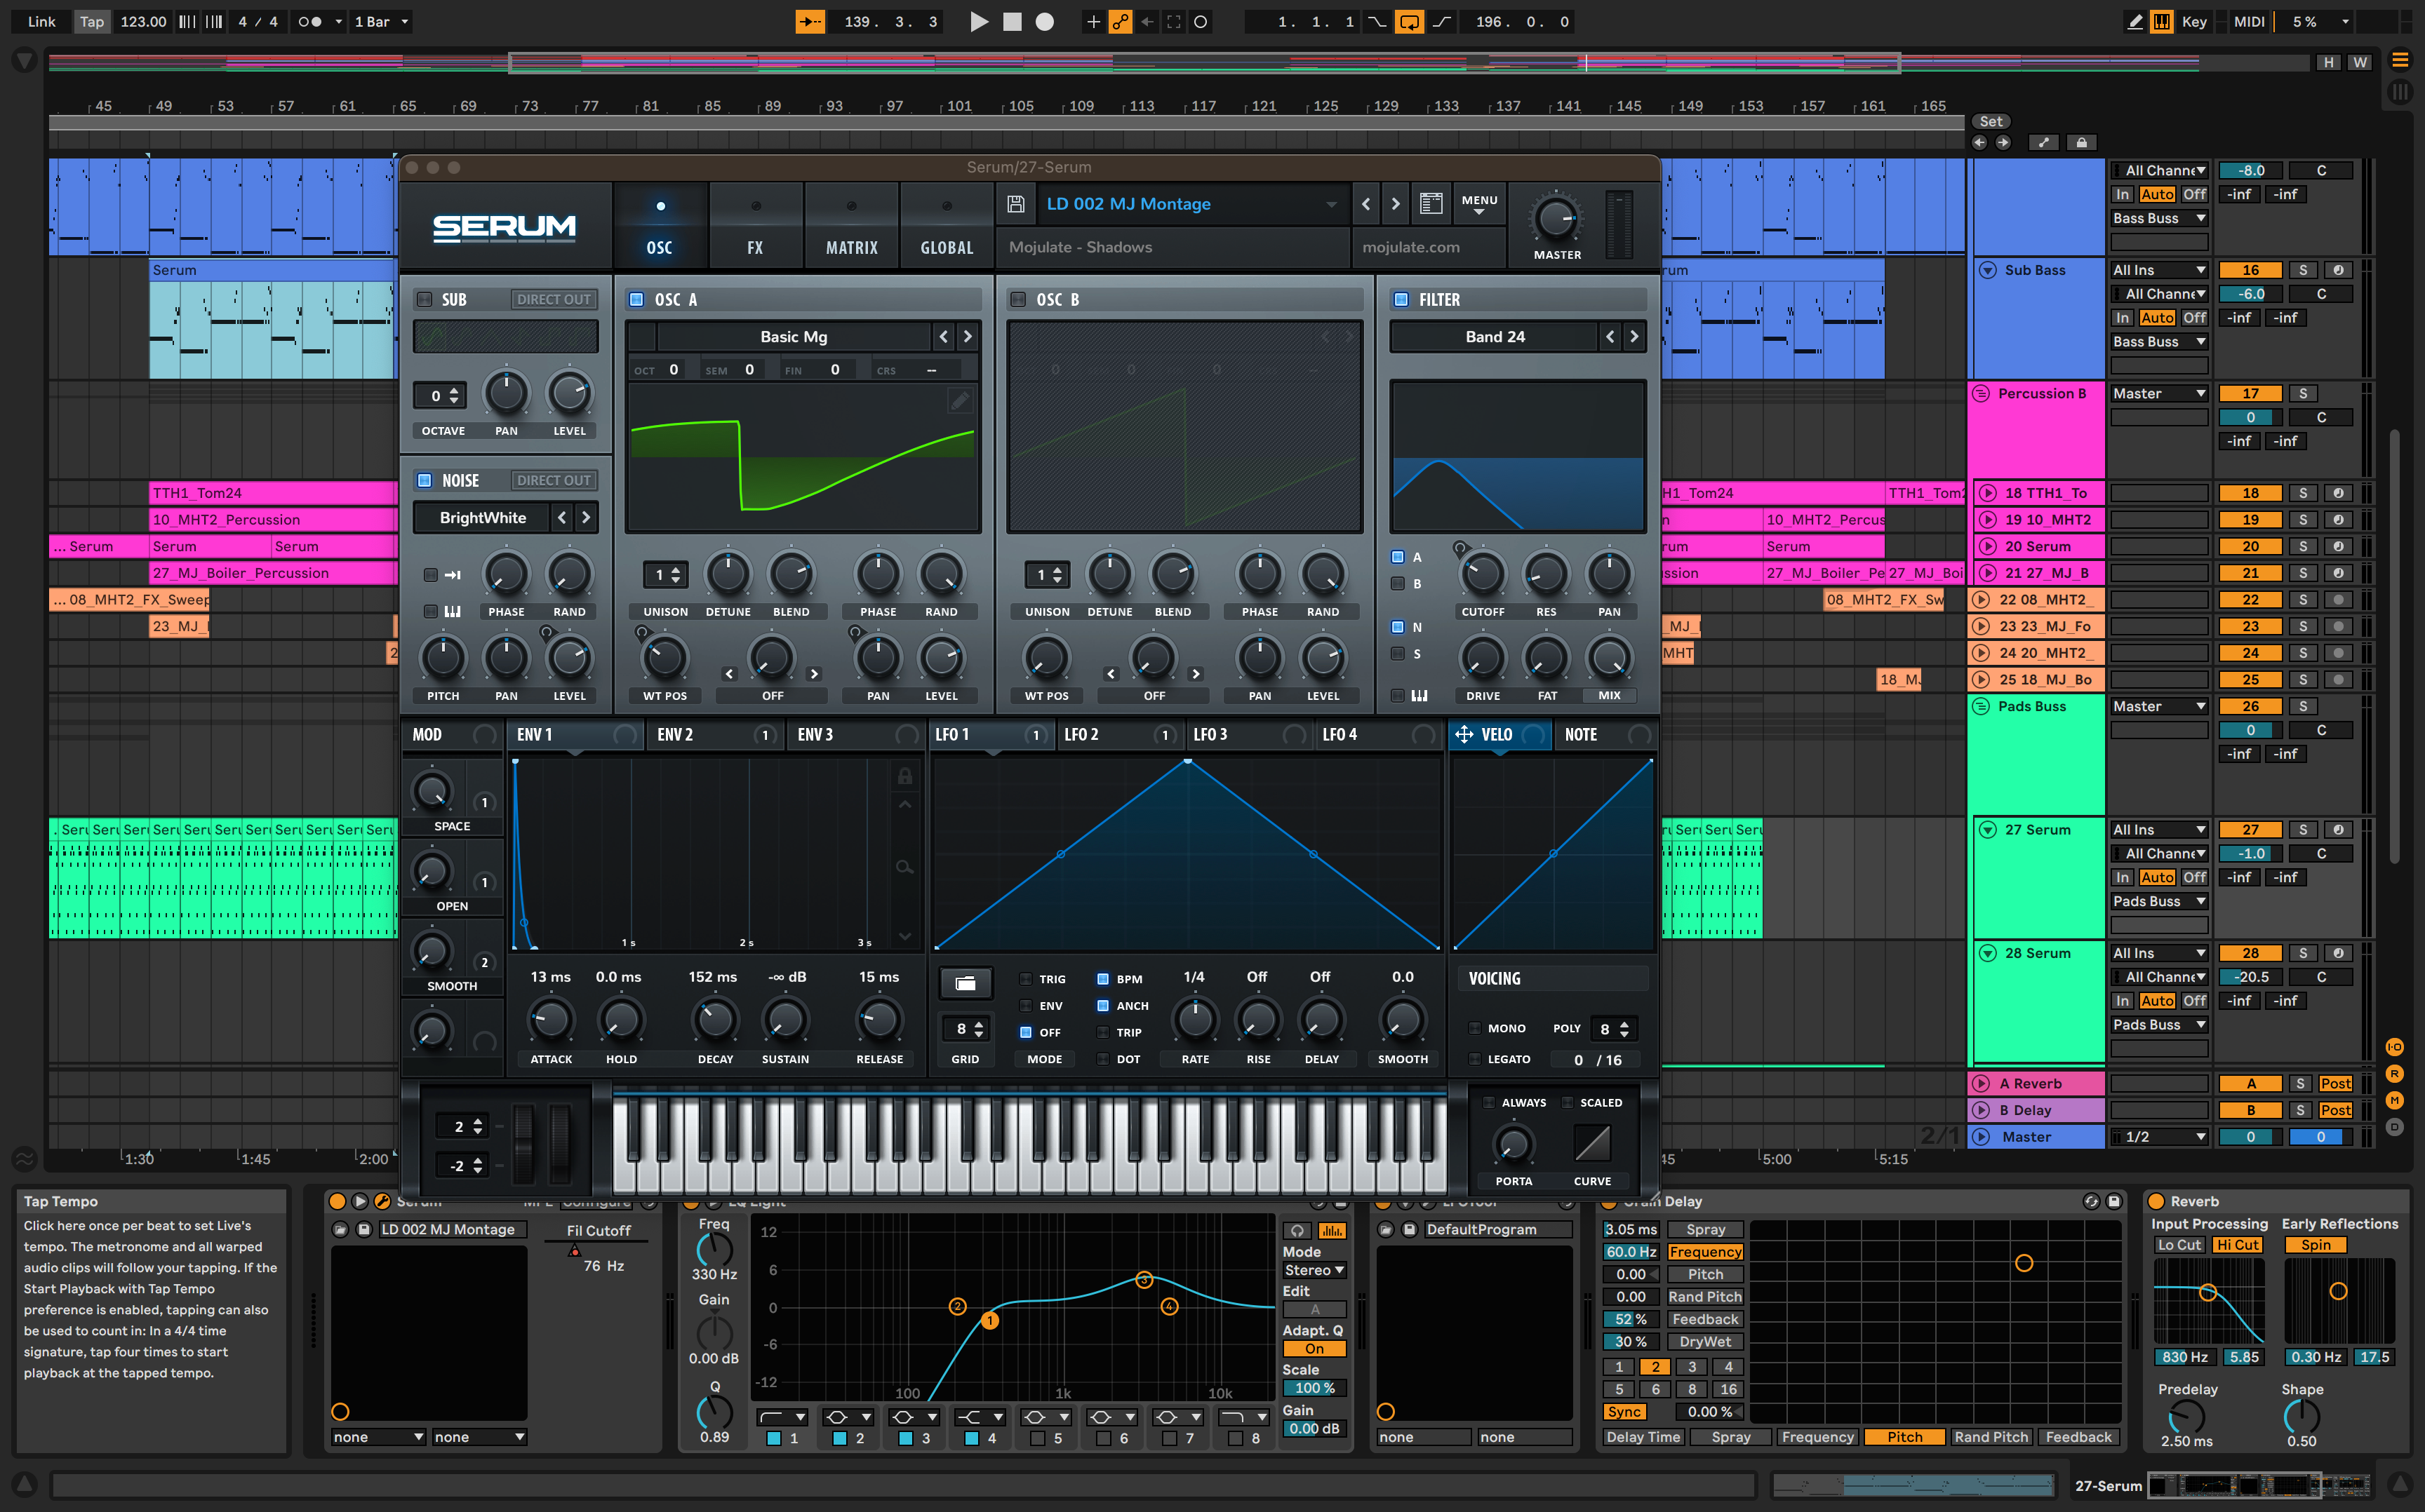Click the Serum save preset floppy icon
The height and width of the screenshot is (1512, 2425).
coord(1015,204)
